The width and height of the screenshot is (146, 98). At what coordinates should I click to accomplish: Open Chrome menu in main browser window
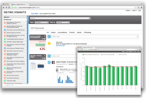[x=141, y=8]
